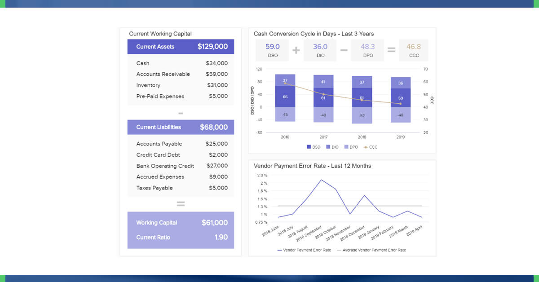The height and width of the screenshot is (282, 539).
Task: Click Accounts Payable $25,000 row
Action: click(181, 144)
